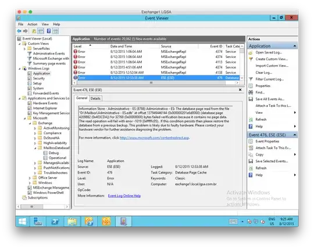314x249 pixels.
Task: Switch to the Details tab
Action: (95, 98)
